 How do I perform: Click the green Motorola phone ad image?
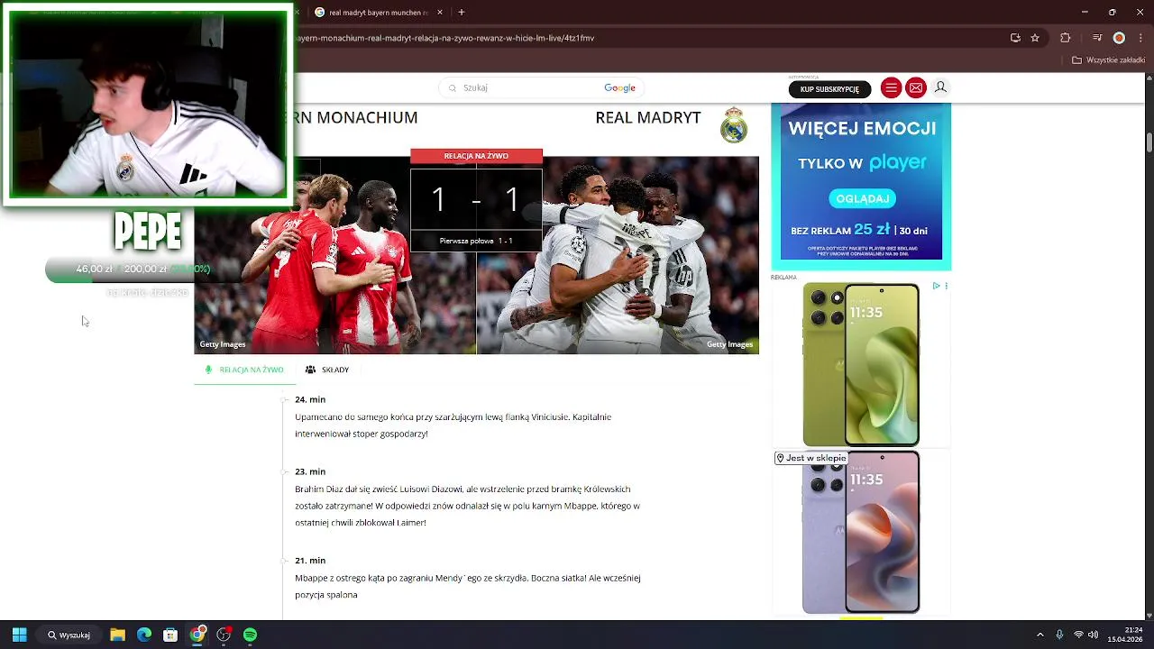point(861,364)
